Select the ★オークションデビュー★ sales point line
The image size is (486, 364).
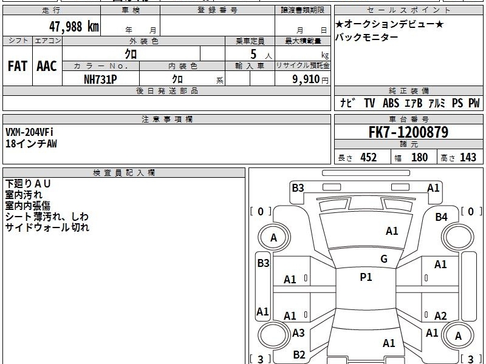(389, 24)
